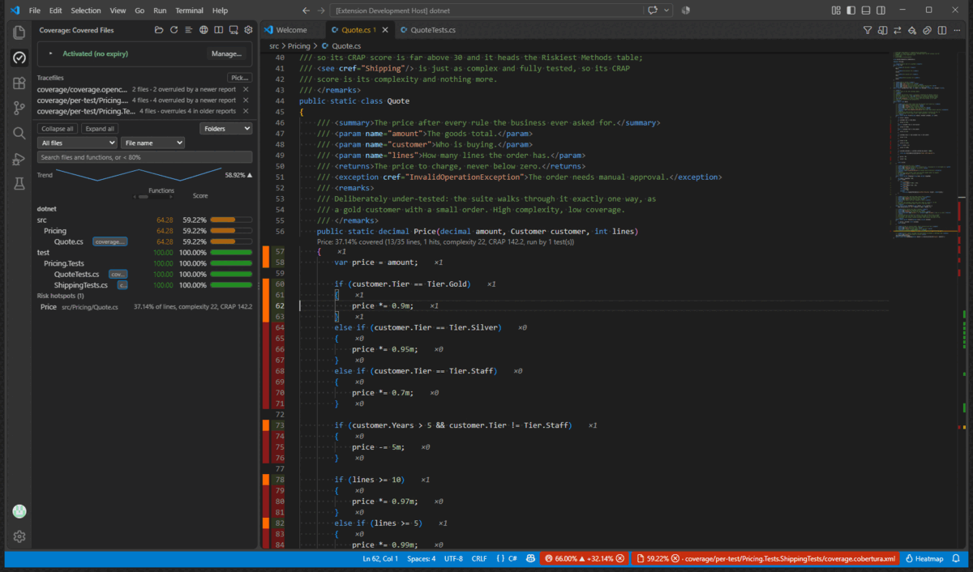This screenshot has height=572, width=973.
Task: Go back using title bar arrow
Action: (x=306, y=11)
